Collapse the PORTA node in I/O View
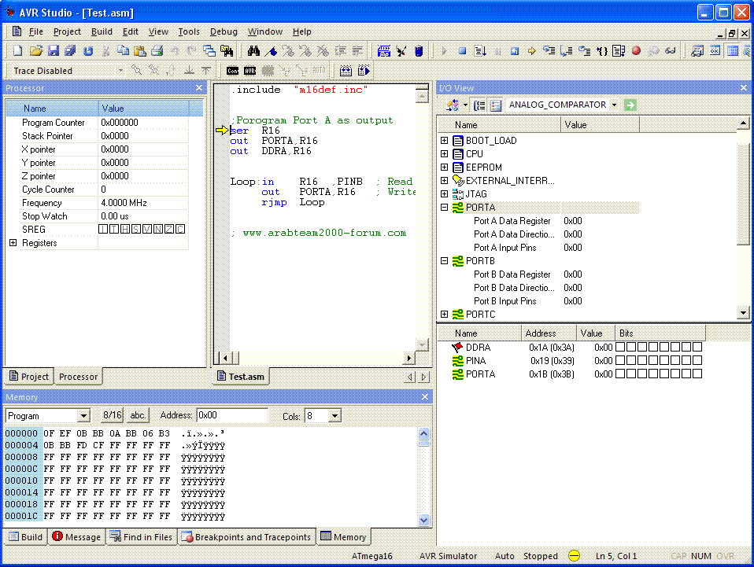 445,207
